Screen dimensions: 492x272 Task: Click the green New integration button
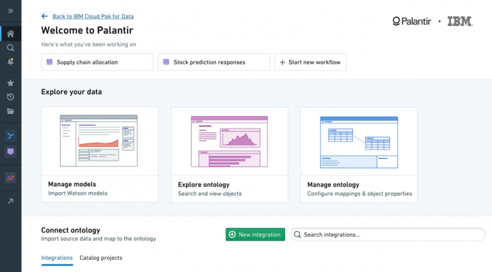[x=255, y=234]
